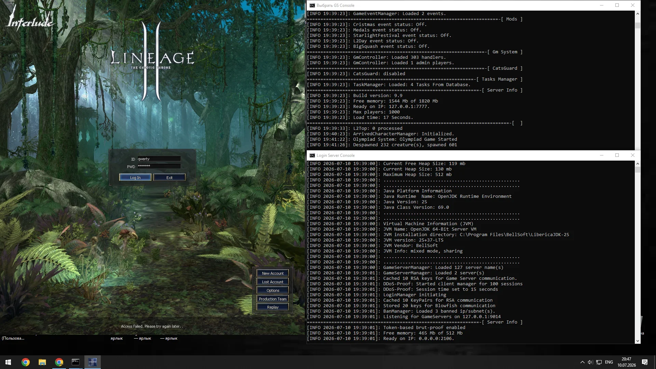Viewport: 656px width, 369px height.
Task: Open the Windows Start menu
Action: click(x=8, y=362)
